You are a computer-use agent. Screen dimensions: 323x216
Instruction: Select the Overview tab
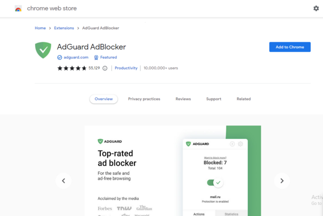[104, 99]
